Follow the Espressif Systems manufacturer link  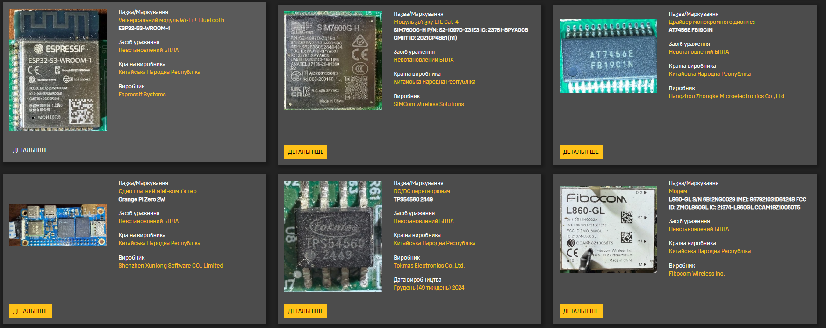click(x=142, y=95)
